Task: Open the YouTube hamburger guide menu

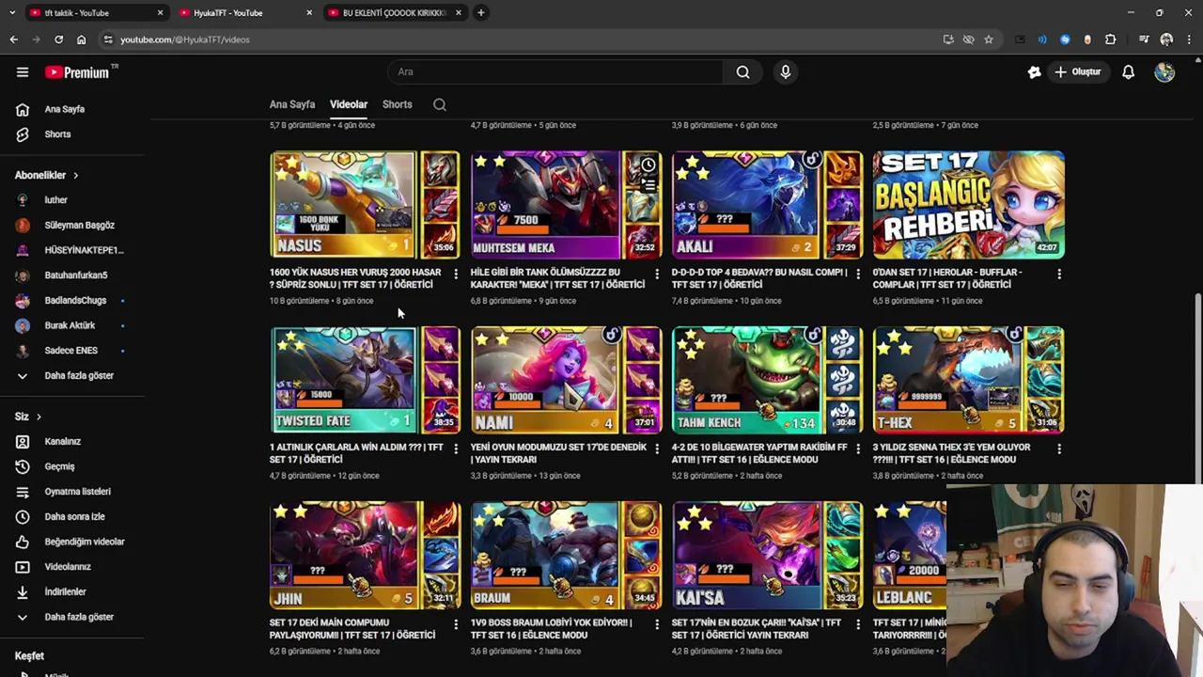Action: pos(23,71)
